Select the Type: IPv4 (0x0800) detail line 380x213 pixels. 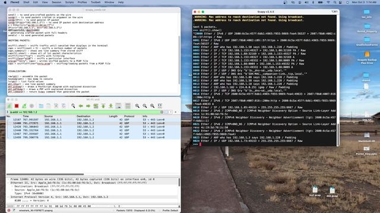click(x=29, y=193)
